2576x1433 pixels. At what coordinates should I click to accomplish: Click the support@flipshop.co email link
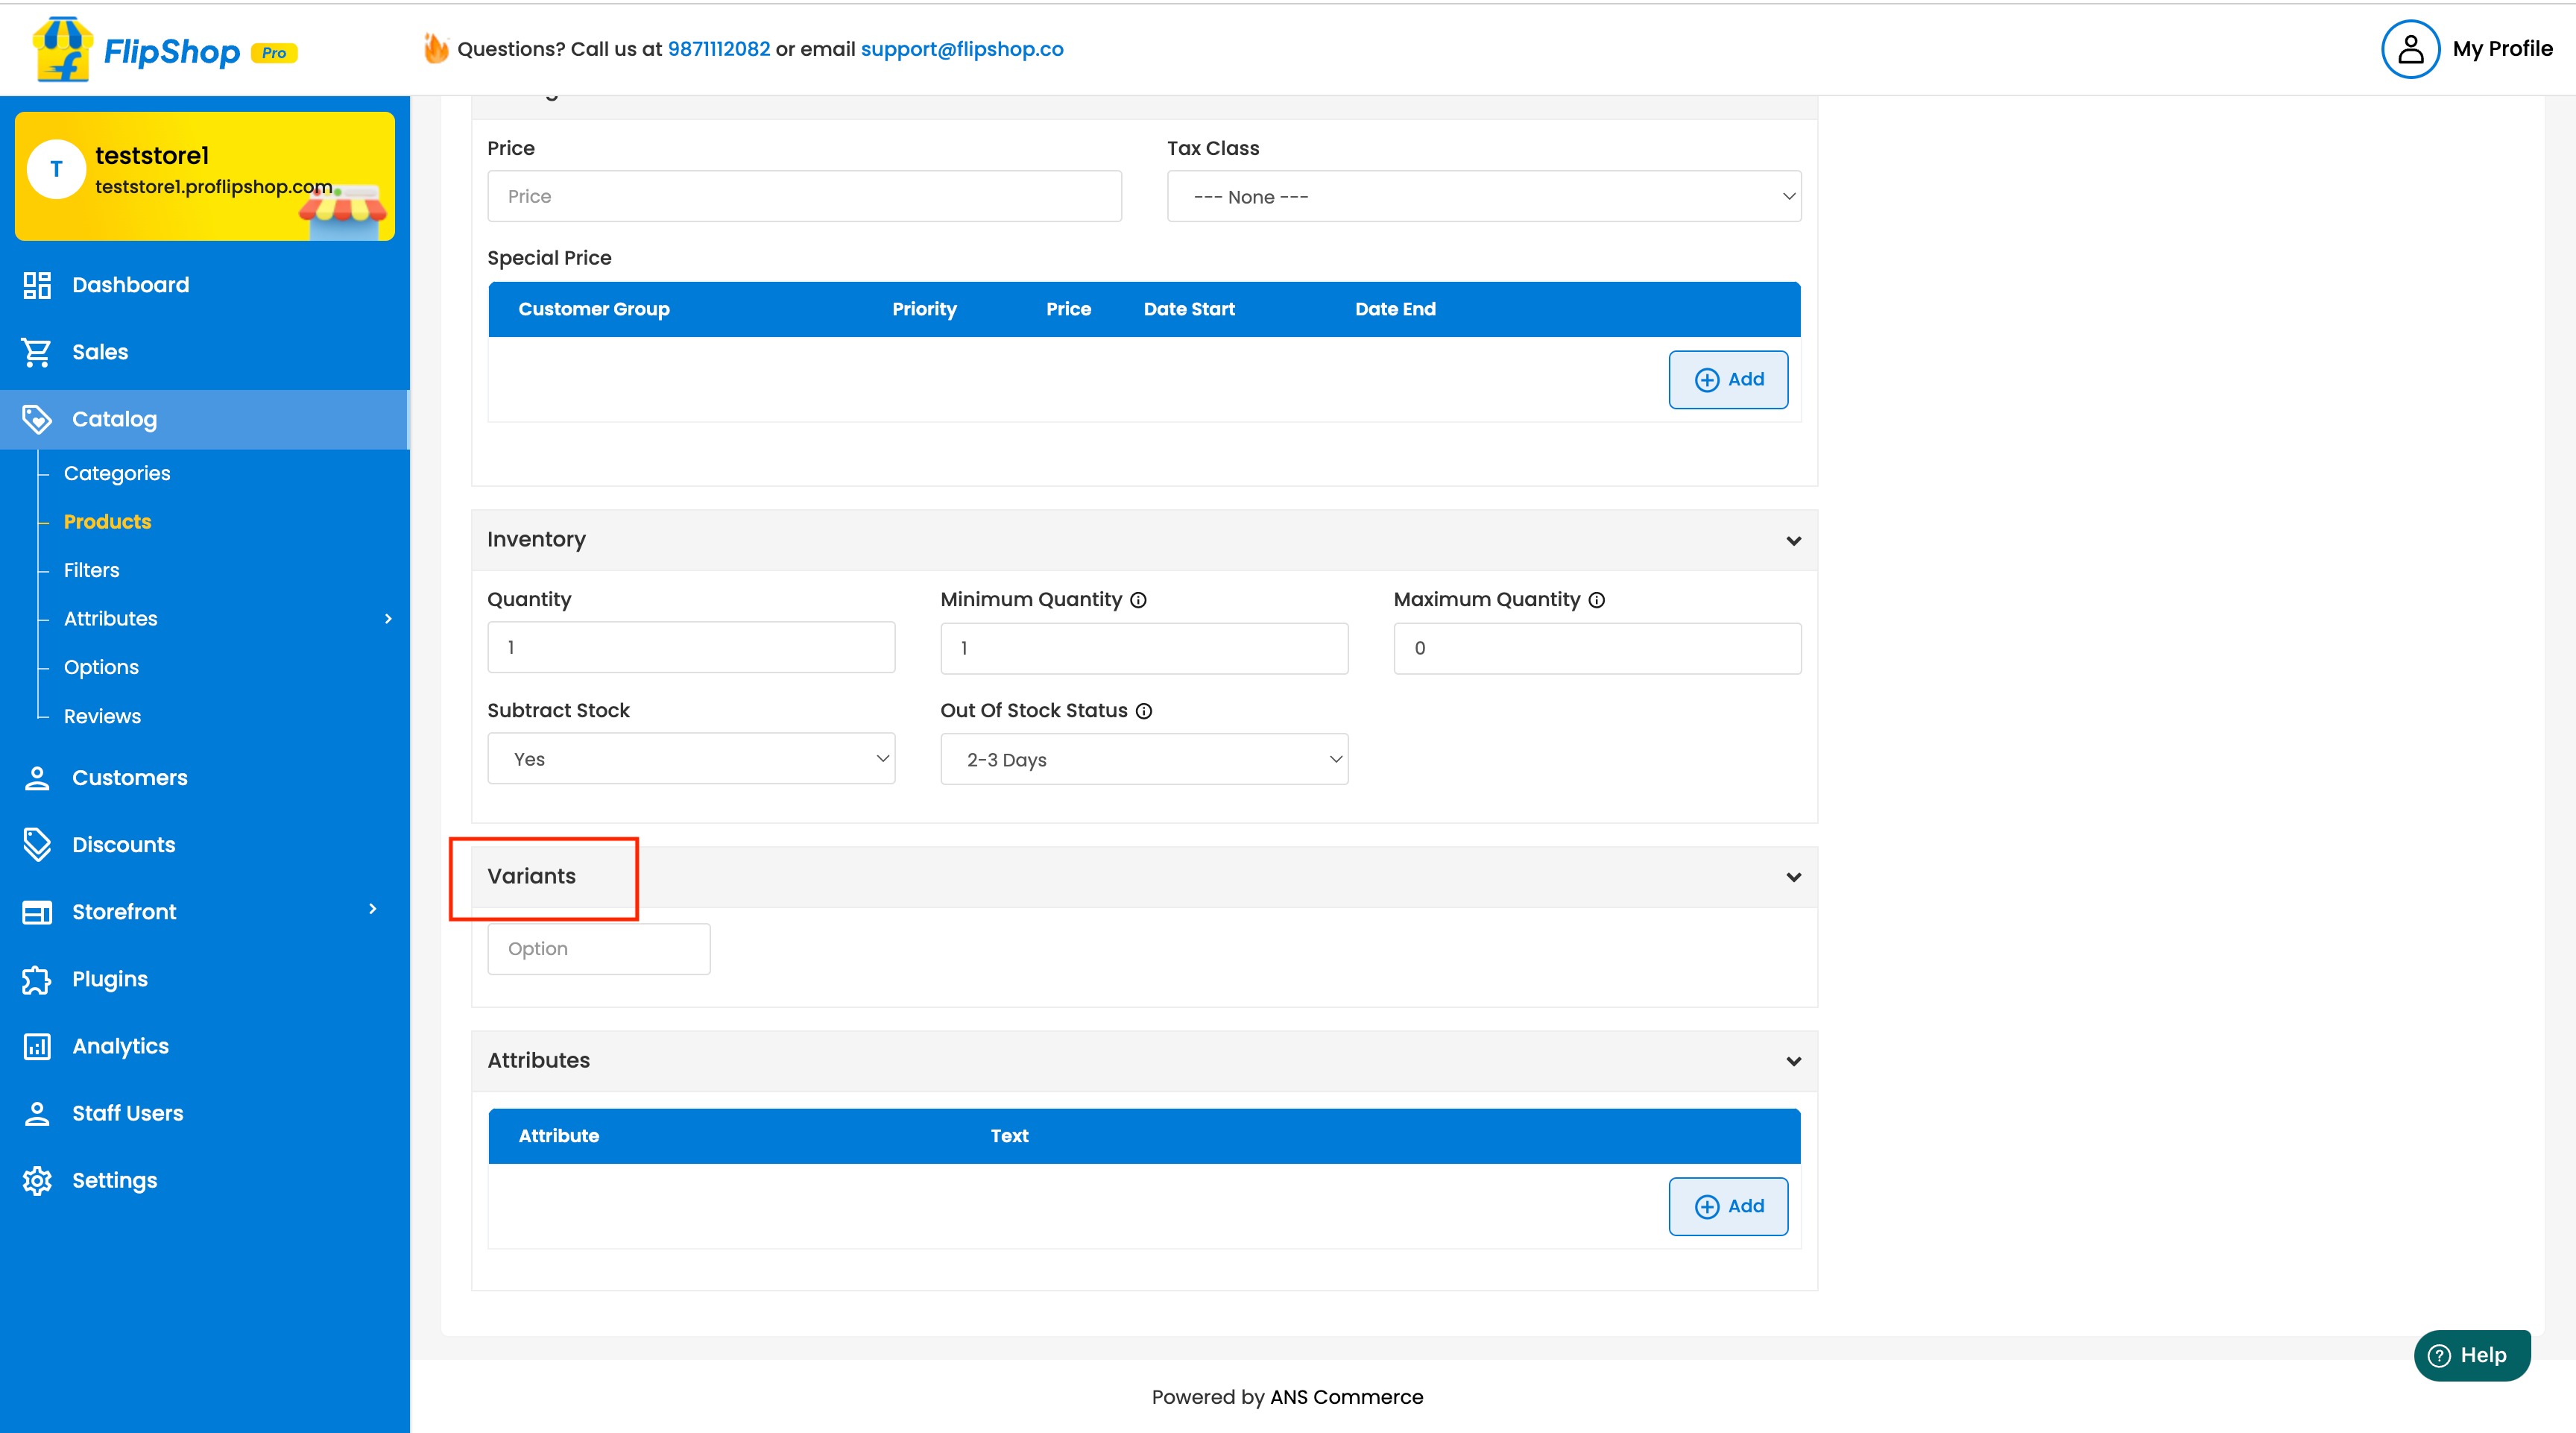[961, 49]
